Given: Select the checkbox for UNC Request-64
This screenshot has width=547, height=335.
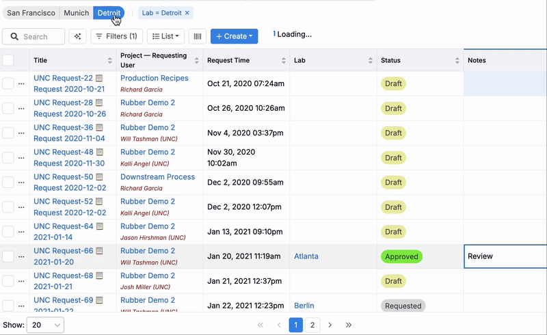Looking at the screenshot, I should [8, 231].
